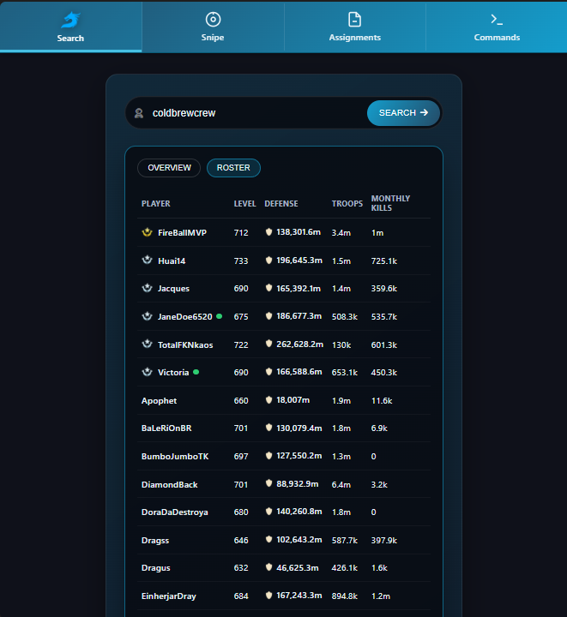The height and width of the screenshot is (617, 567).
Task: Click the shield icon in TotalFKNkaos defense
Action: click(x=268, y=344)
